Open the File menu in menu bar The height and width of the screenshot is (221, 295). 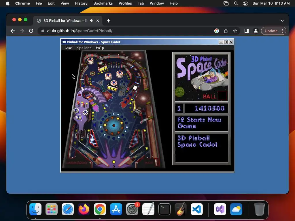(x=39, y=3)
